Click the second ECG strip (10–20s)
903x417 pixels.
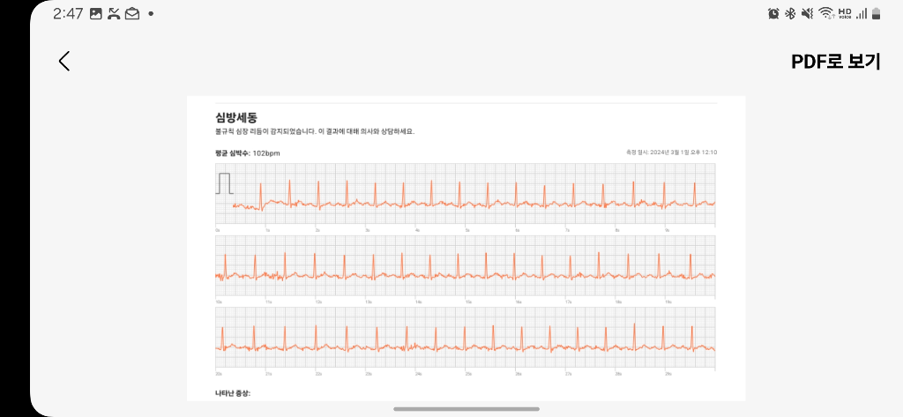pyautogui.click(x=466, y=266)
